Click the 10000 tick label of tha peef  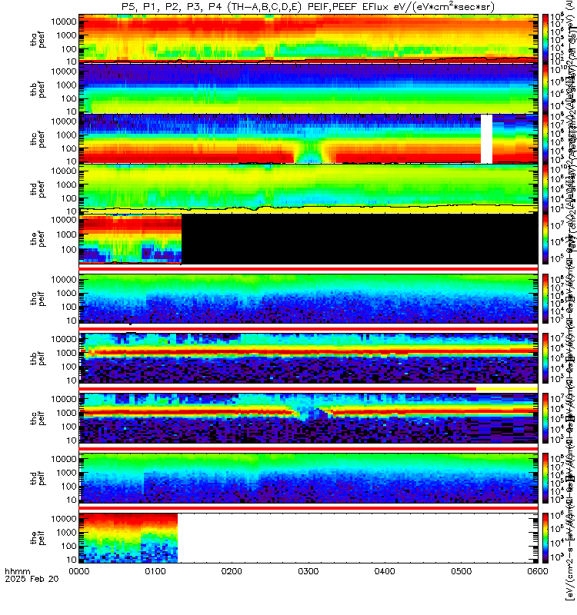(64, 22)
